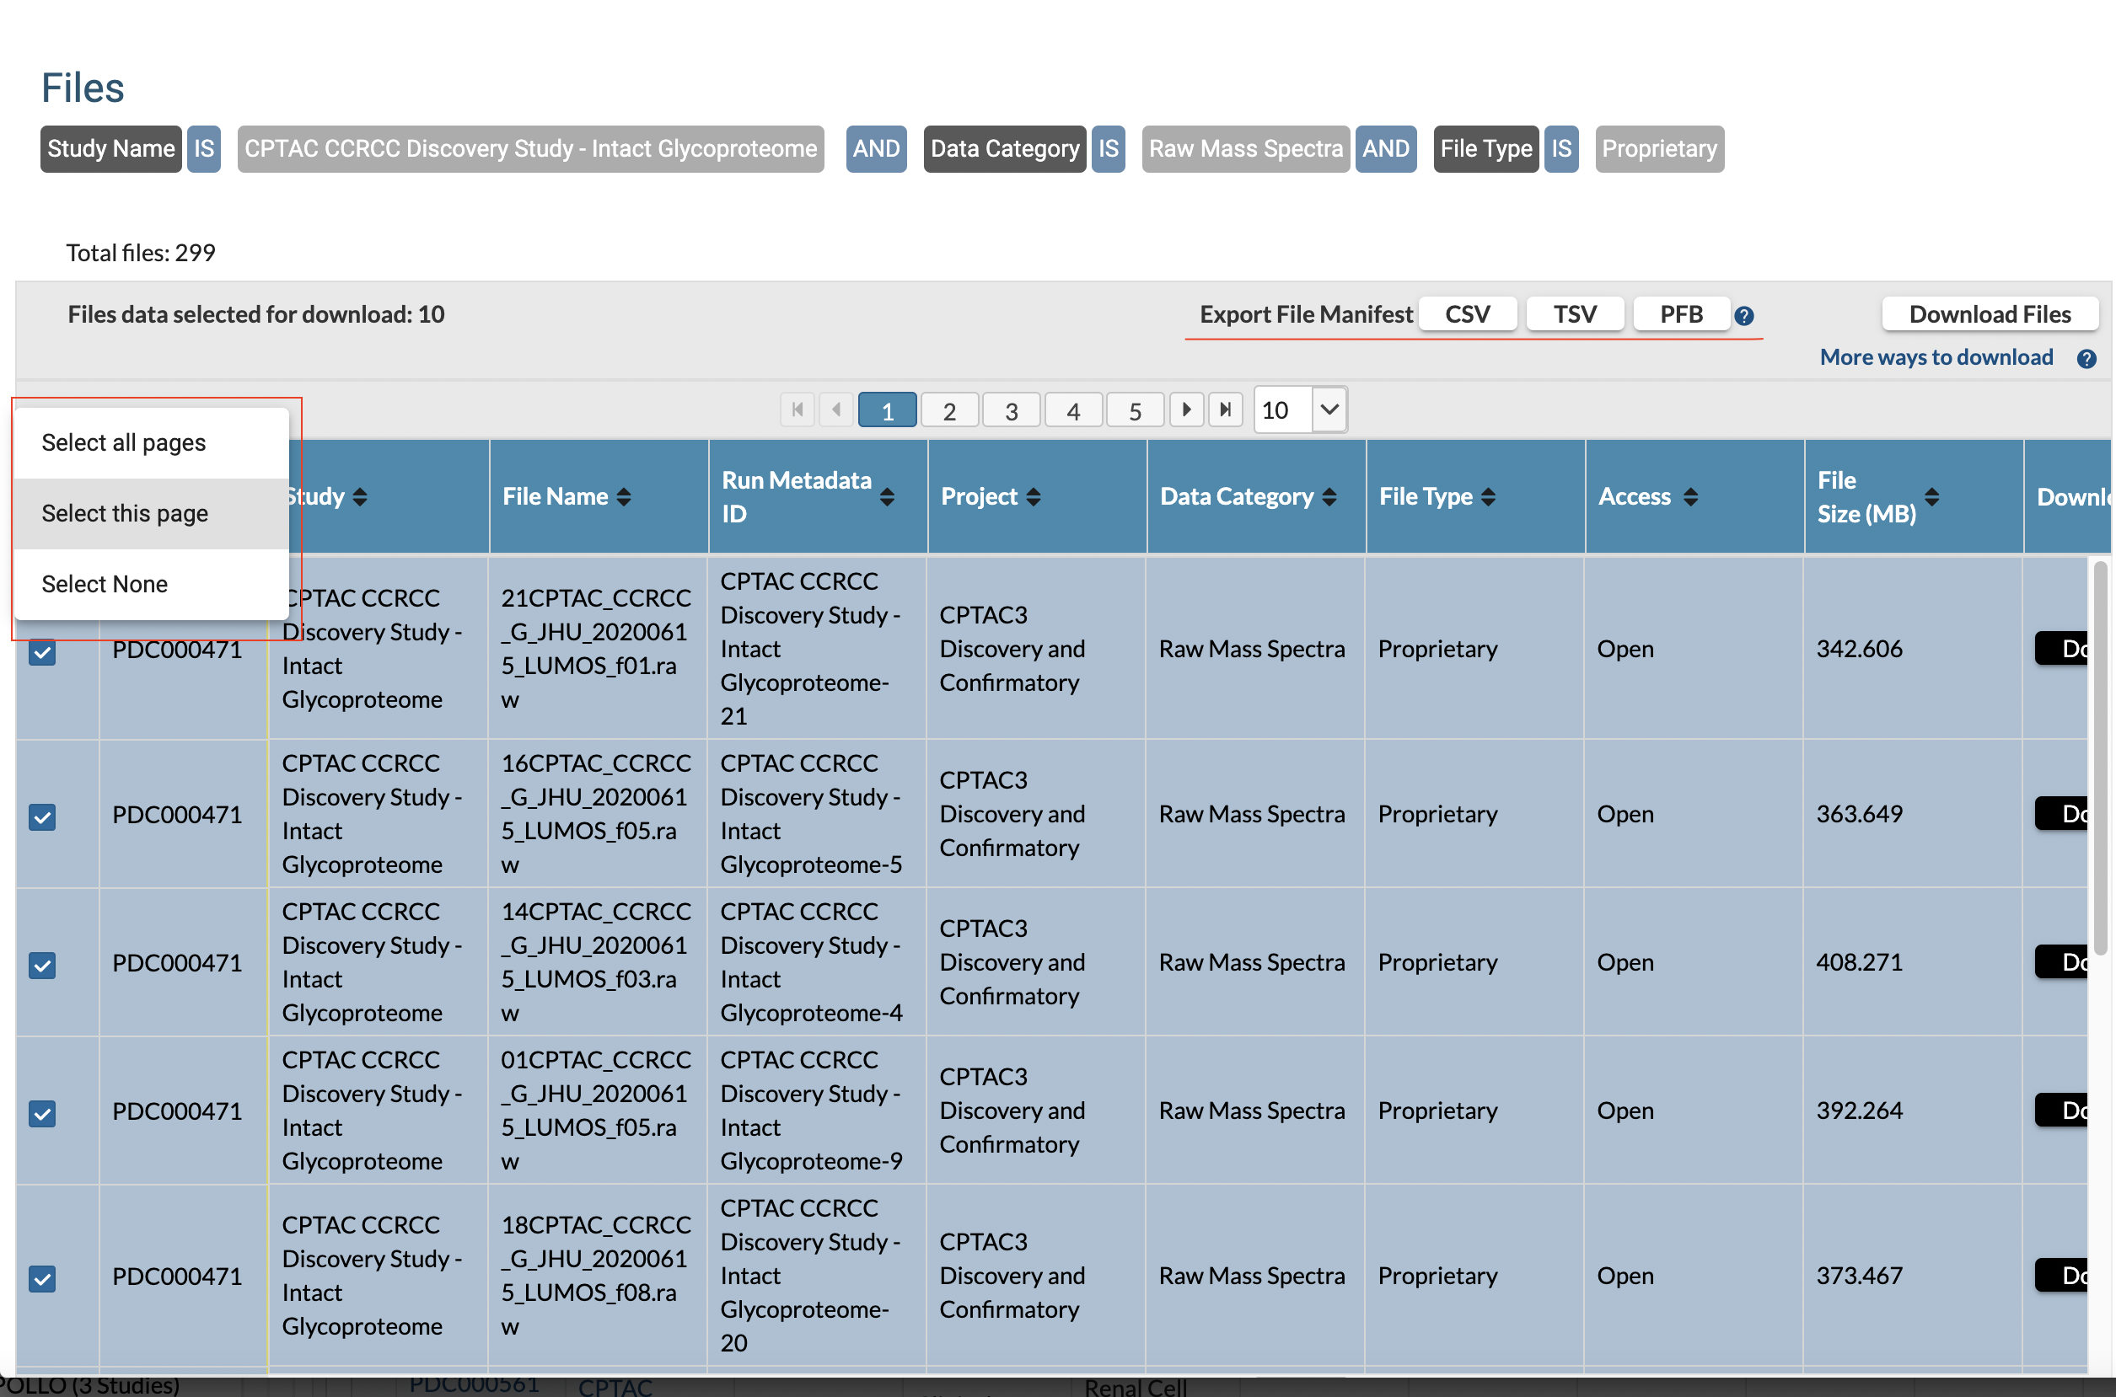Open the rows-per-page dropdown showing 10
Screen dimensions: 2116x1397
(x=1328, y=409)
